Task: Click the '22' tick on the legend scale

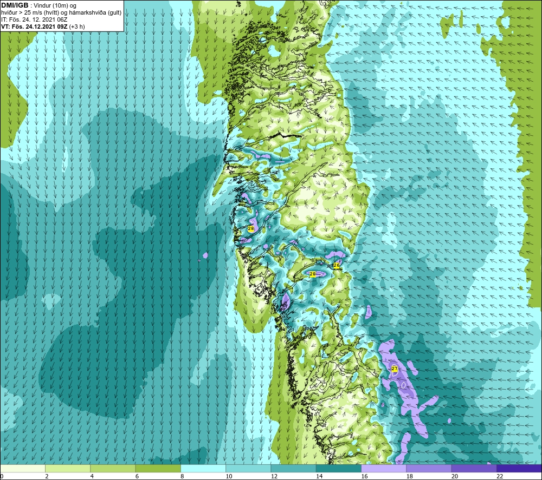Action: 500,476
